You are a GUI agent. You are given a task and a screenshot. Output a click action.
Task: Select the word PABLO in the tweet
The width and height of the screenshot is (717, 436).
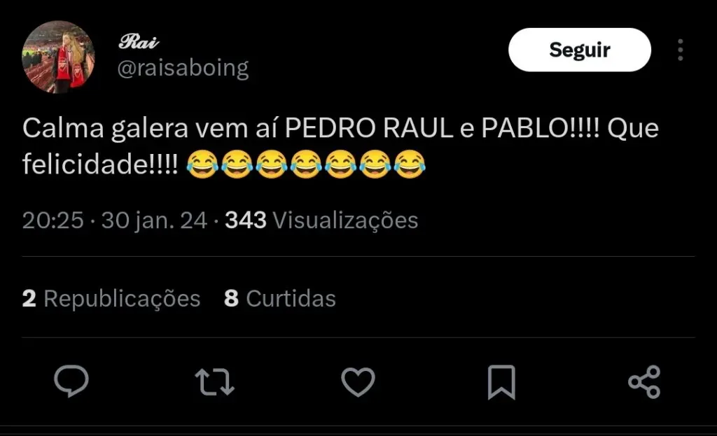coord(524,129)
